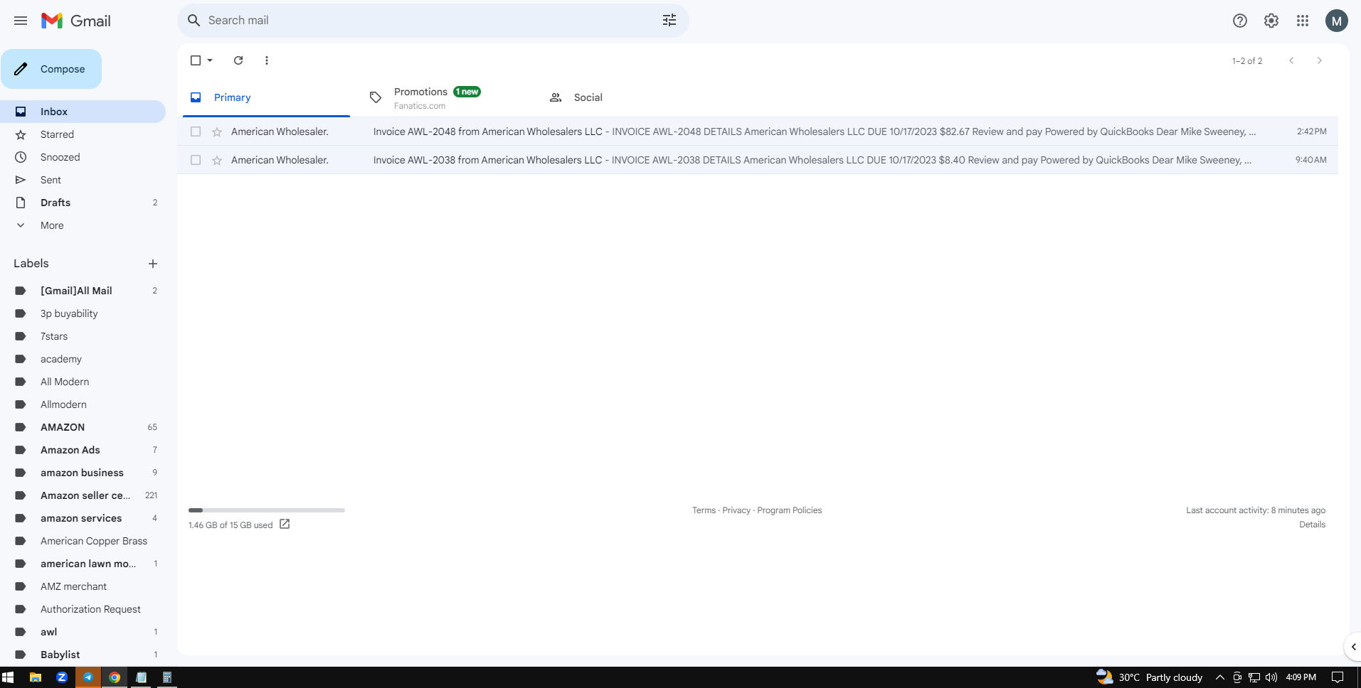The image size is (1361, 688).
Task: Open the American Copper Brass label
Action: pyautogui.click(x=83, y=541)
